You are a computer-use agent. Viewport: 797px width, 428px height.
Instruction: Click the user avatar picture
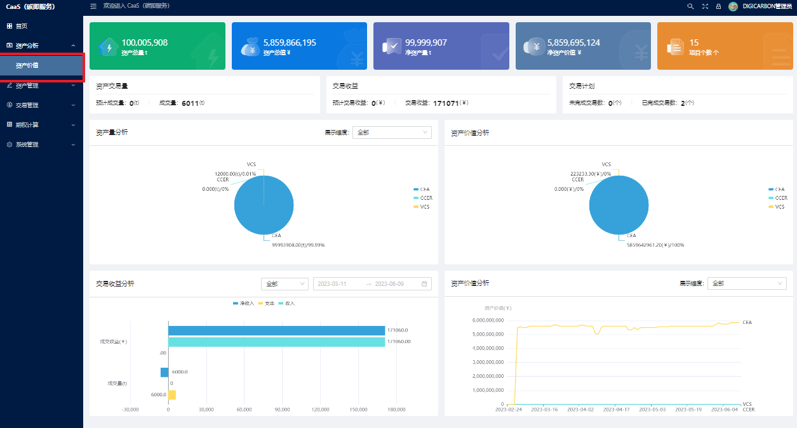pyautogui.click(x=733, y=6)
